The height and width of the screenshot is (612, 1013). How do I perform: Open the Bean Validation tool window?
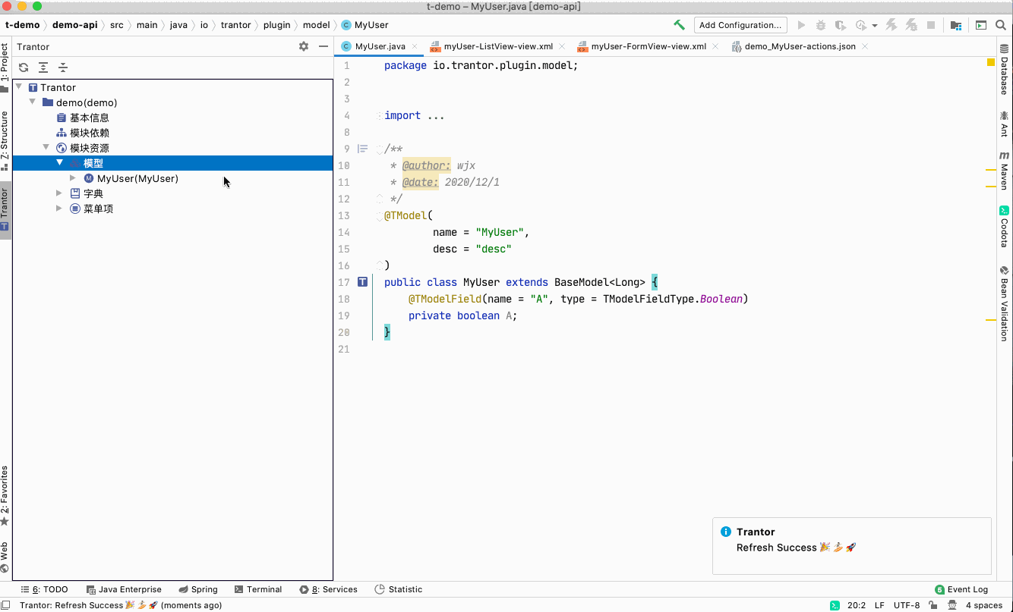point(1004,303)
